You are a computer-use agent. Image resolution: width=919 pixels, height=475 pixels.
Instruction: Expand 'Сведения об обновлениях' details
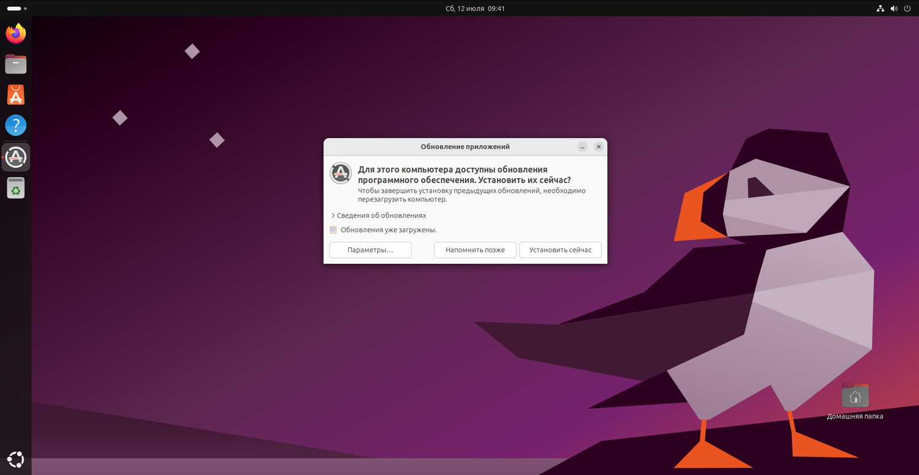pyautogui.click(x=379, y=215)
